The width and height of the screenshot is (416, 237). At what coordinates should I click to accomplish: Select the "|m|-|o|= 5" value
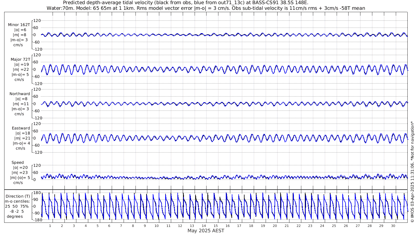(x=20, y=177)
